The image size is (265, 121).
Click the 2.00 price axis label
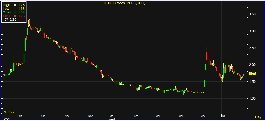click(253, 65)
